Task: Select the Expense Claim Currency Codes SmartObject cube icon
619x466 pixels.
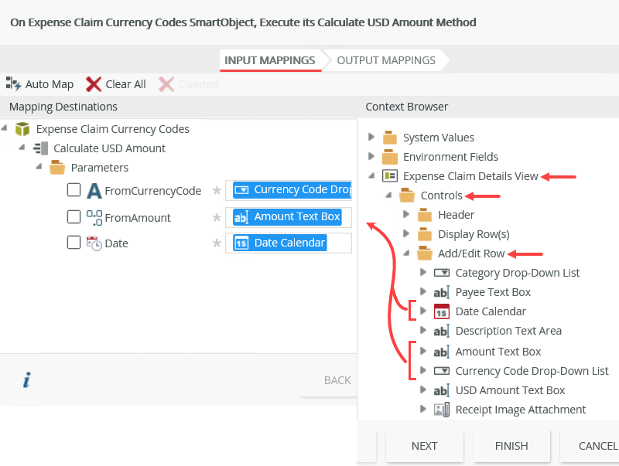Action: pos(22,129)
